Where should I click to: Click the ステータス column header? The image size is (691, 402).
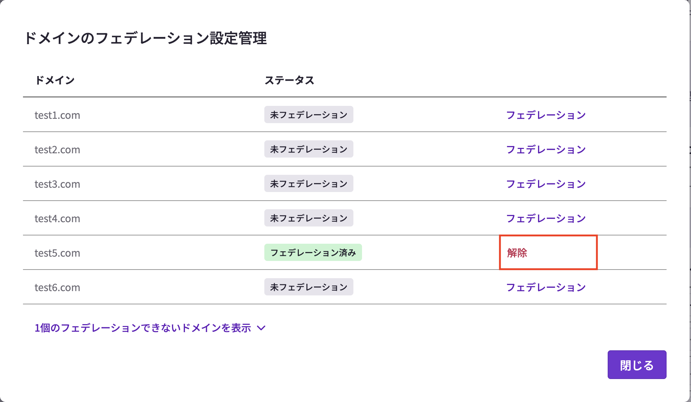289,80
